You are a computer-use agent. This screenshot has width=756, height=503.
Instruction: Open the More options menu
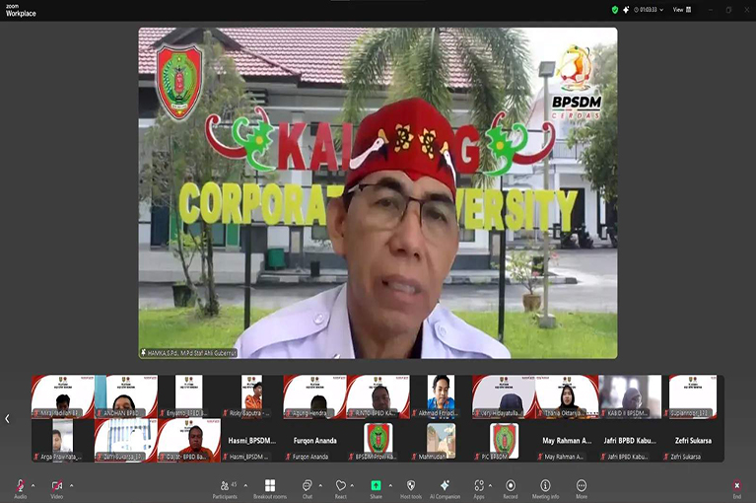coord(582,486)
